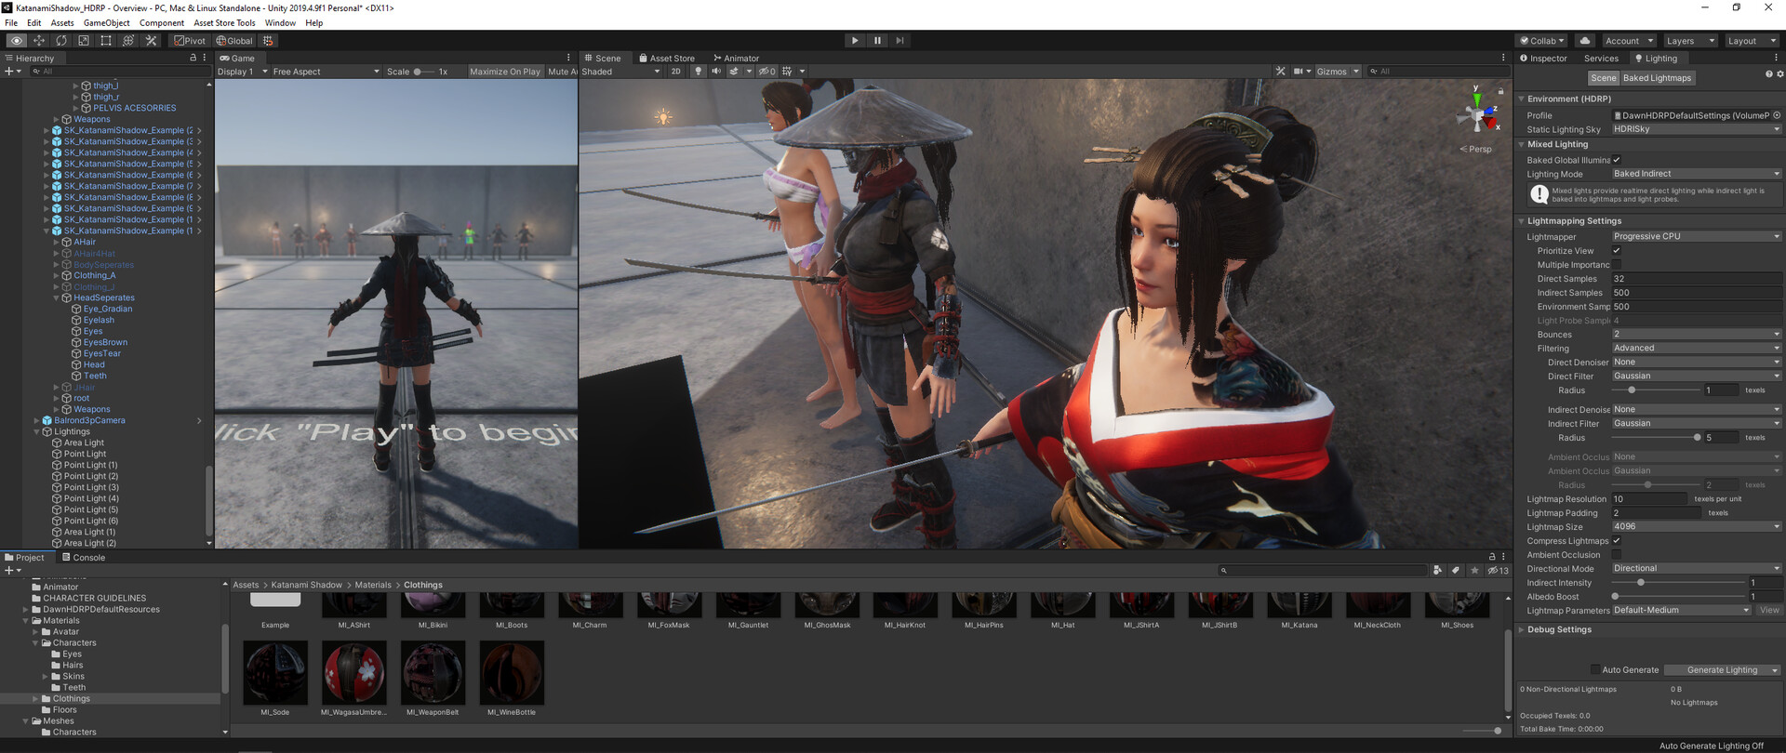The height and width of the screenshot is (753, 1786).
Task: Search by label in Project panel
Action: coord(1456,570)
